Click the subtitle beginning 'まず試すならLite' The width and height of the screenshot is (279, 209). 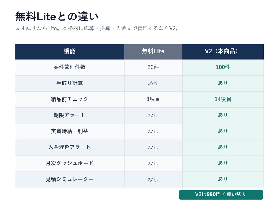pos(97,28)
